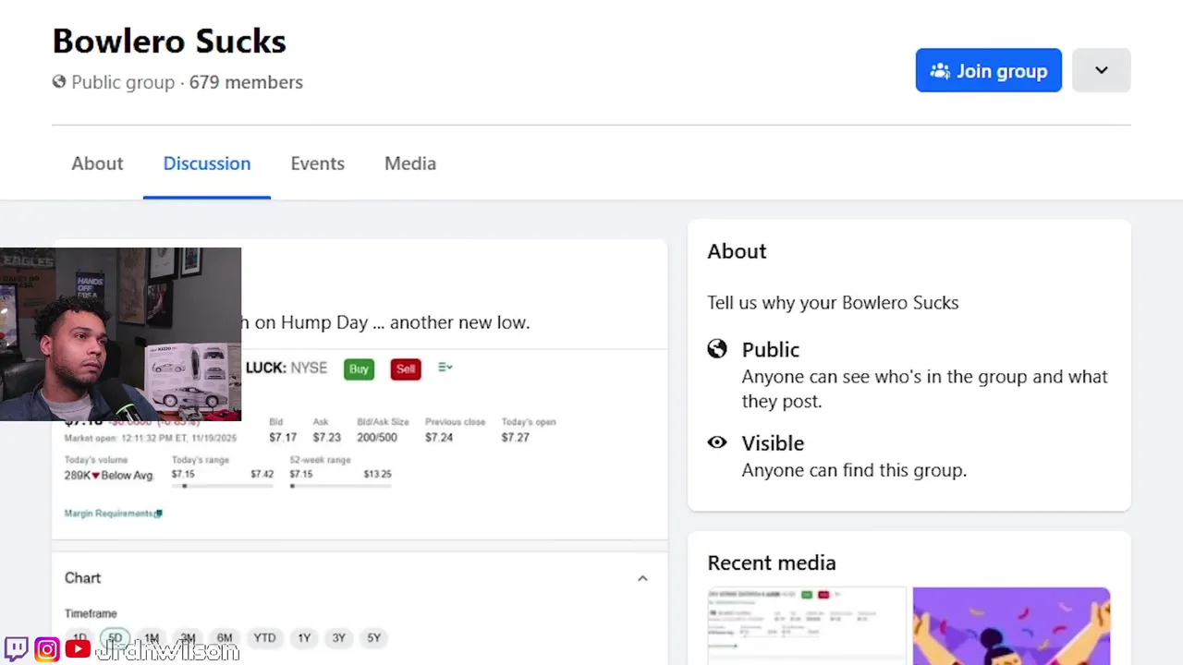
Task: Select the 6M timeframe
Action: pos(225,637)
